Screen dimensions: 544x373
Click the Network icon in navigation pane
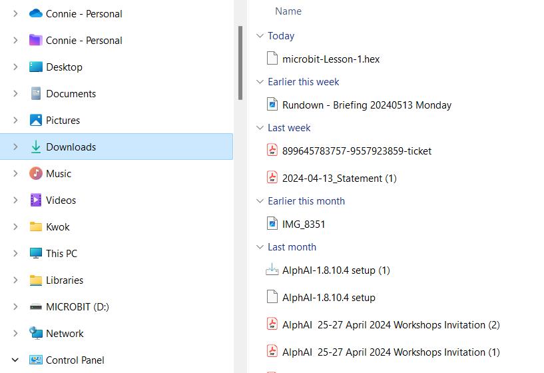[36, 334]
